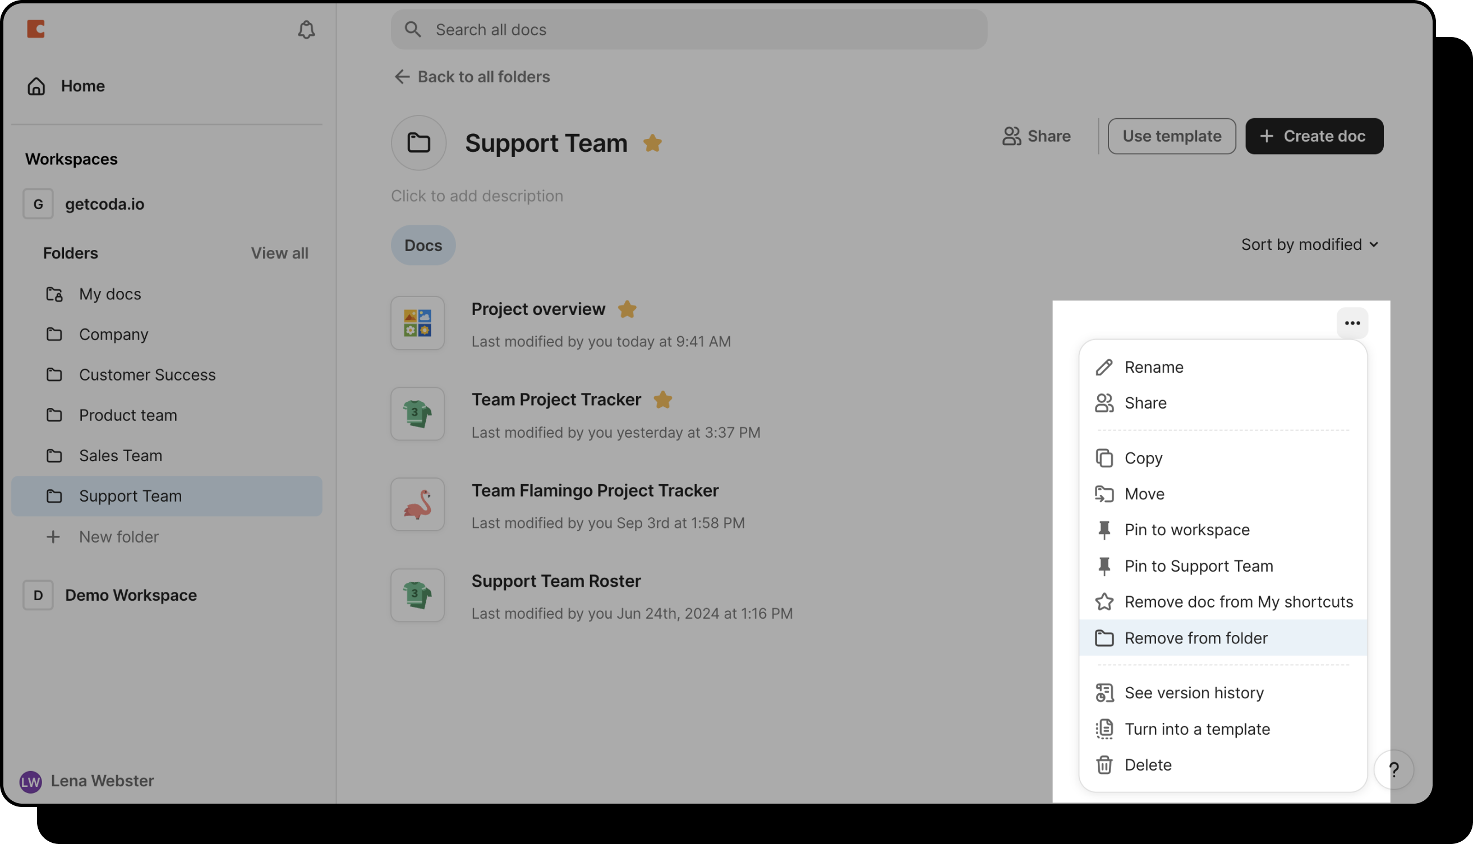Unstar the Support Team folder
The image size is (1473, 844).
(653, 142)
